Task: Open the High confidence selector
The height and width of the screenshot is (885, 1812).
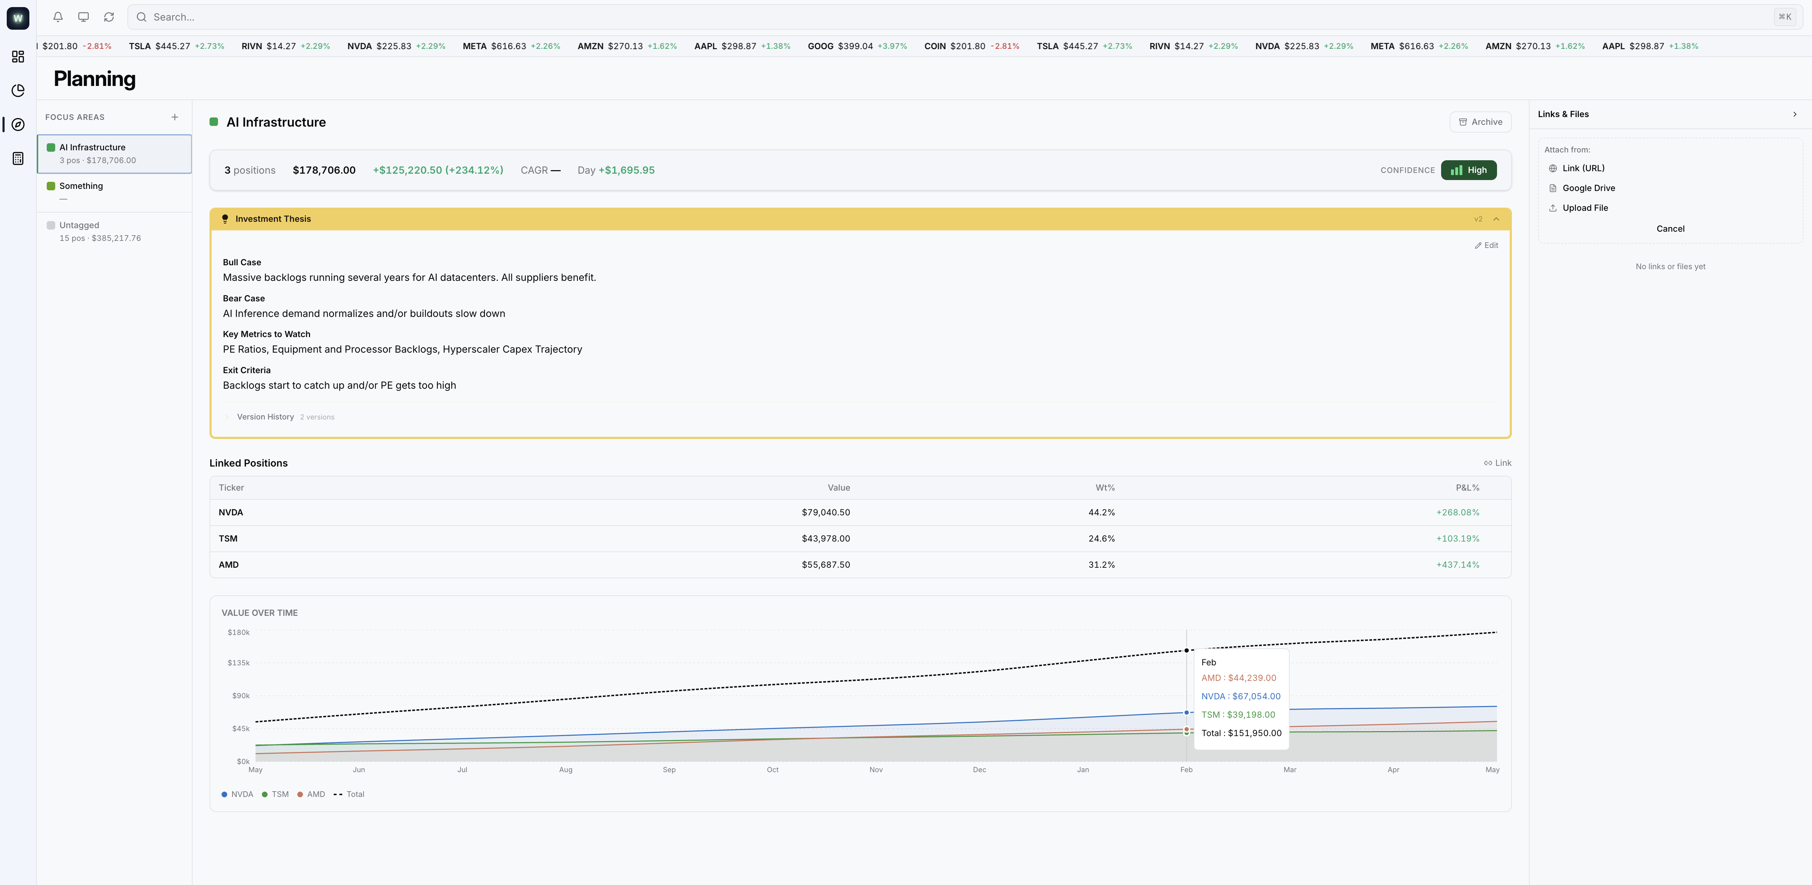Action: point(1469,170)
